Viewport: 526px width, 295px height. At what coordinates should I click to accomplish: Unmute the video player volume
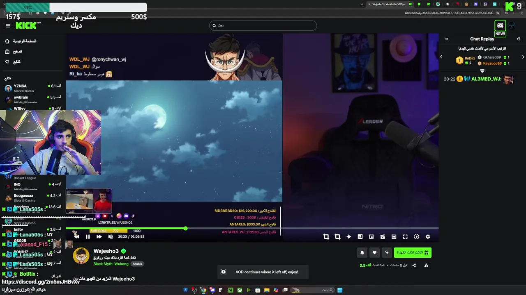click(x=110, y=236)
